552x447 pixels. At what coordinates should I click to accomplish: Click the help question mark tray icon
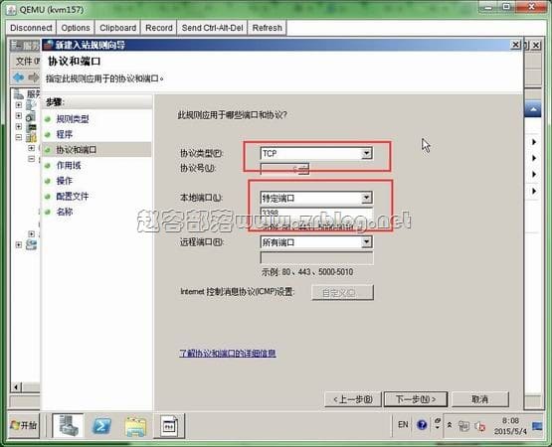[422, 425]
